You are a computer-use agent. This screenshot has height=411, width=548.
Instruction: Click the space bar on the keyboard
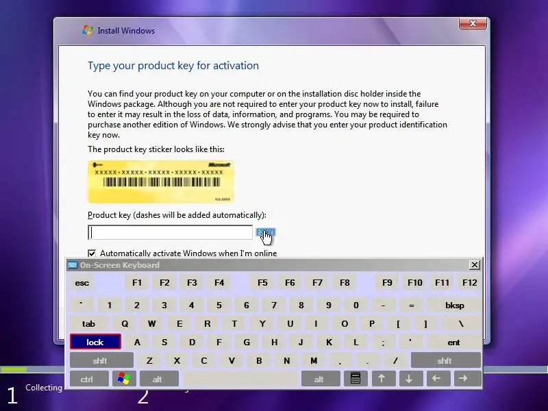(x=241, y=379)
